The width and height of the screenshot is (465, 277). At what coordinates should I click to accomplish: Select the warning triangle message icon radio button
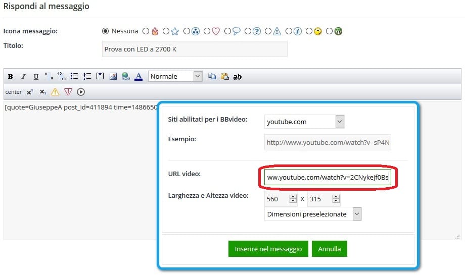pyautogui.click(x=268, y=31)
